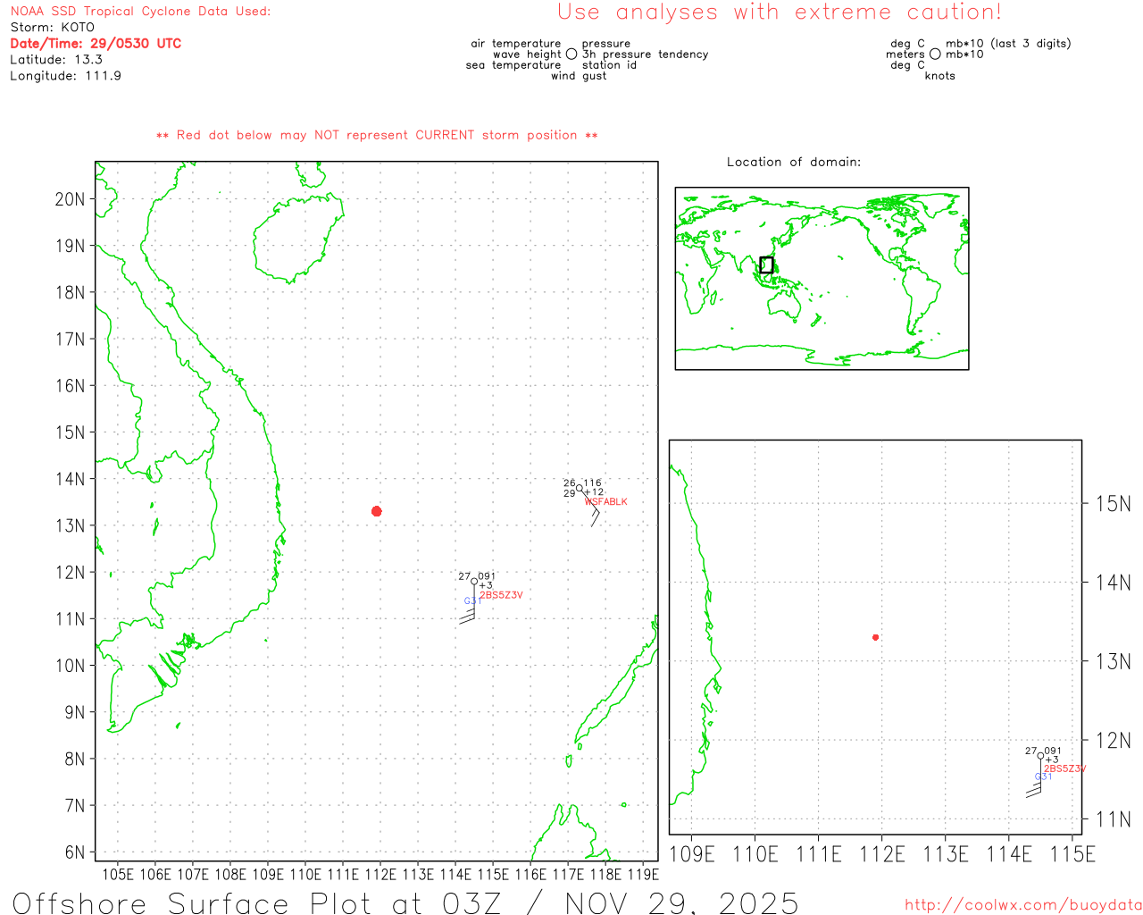
Task: Click the 'station id' legend label
Action: coord(609,65)
